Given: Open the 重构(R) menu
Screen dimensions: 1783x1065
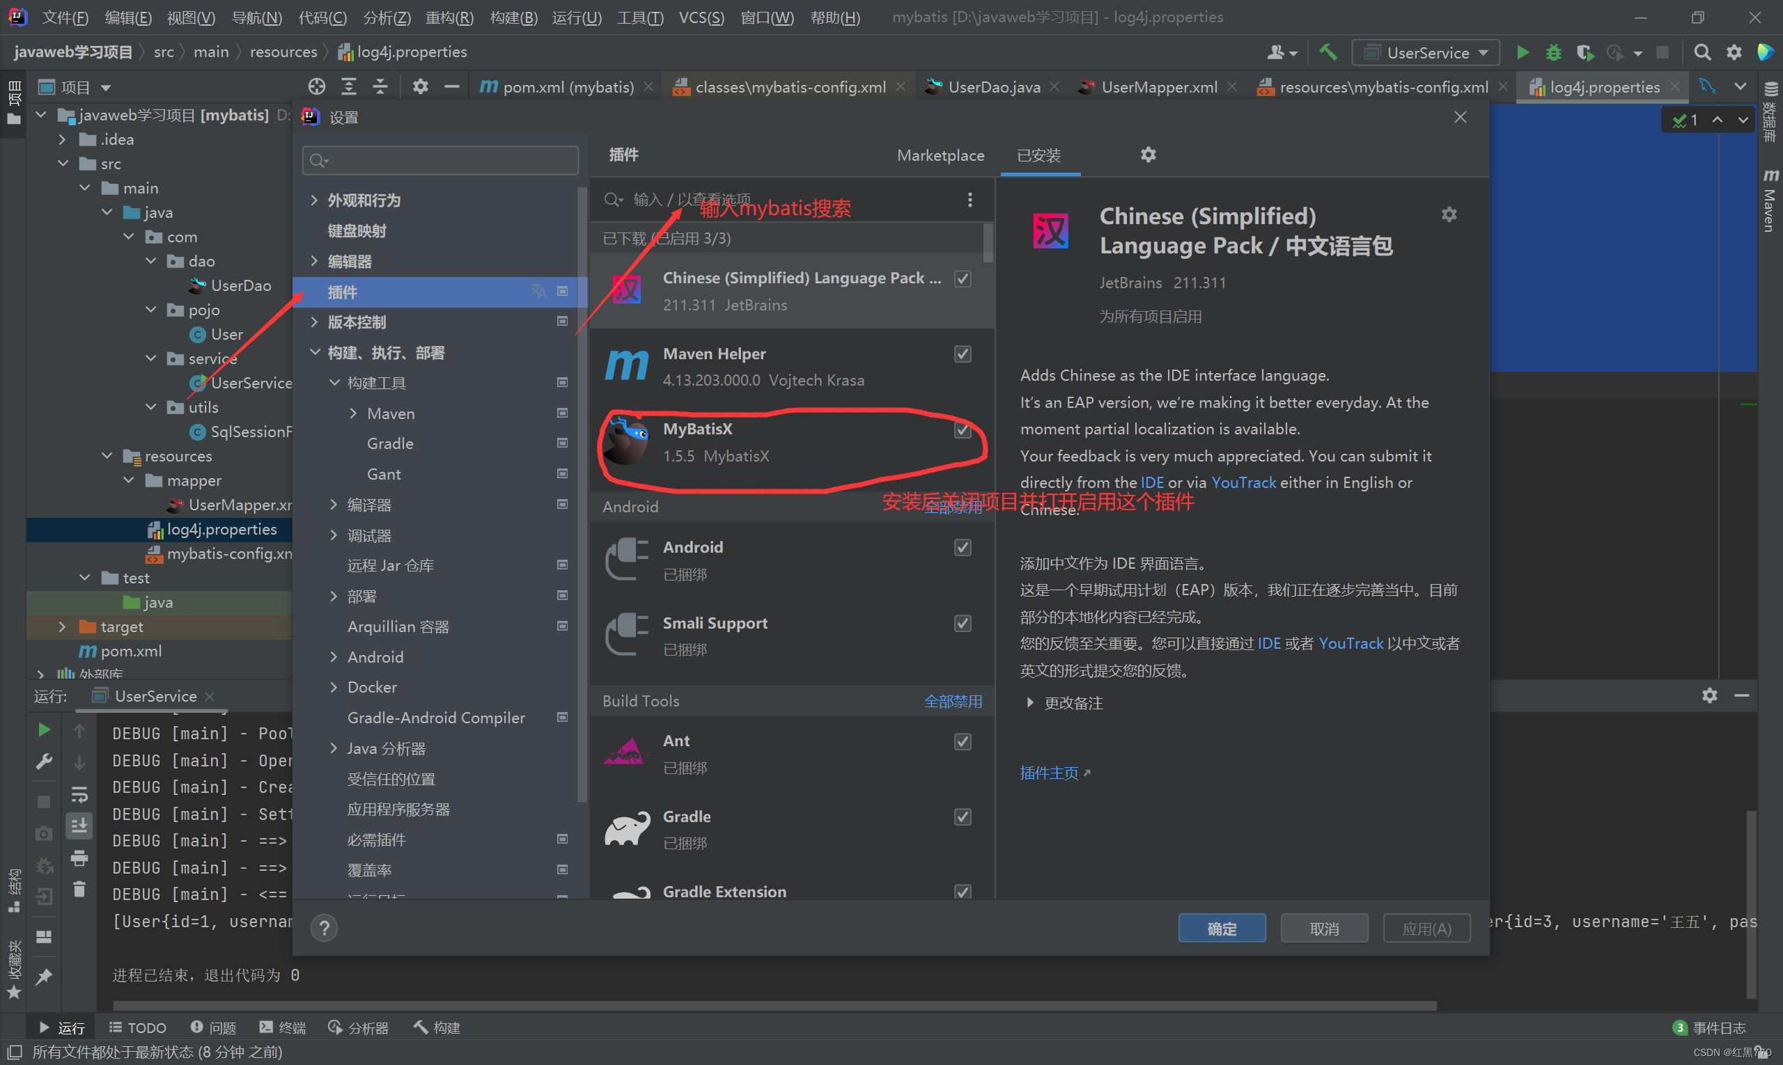Looking at the screenshot, I should pos(449,17).
